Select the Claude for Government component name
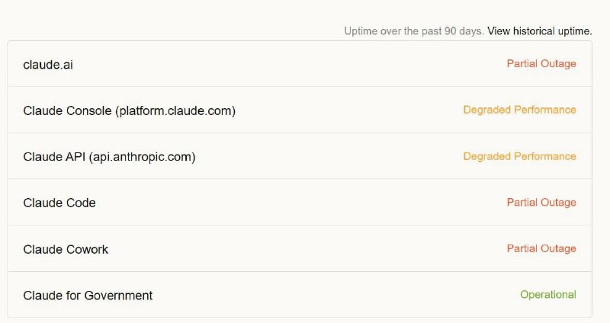This screenshot has width=610, height=323. click(x=88, y=296)
